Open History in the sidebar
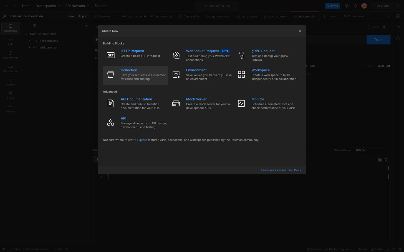 pyautogui.click(x=11, y=109)
